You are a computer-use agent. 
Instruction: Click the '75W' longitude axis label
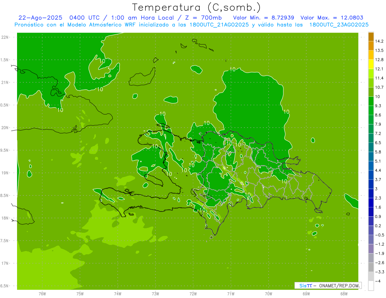click(x=80, y=294)
